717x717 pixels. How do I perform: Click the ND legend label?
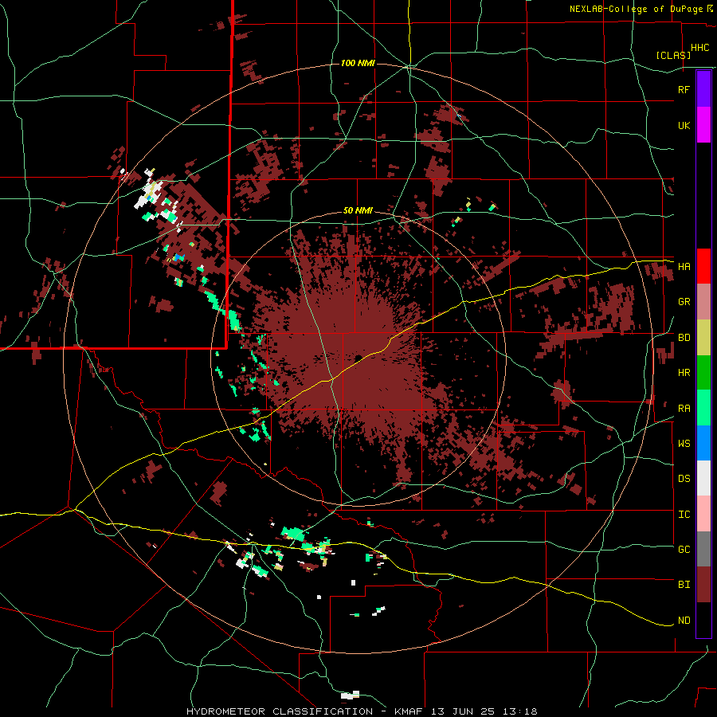click(x=684, y=621)
